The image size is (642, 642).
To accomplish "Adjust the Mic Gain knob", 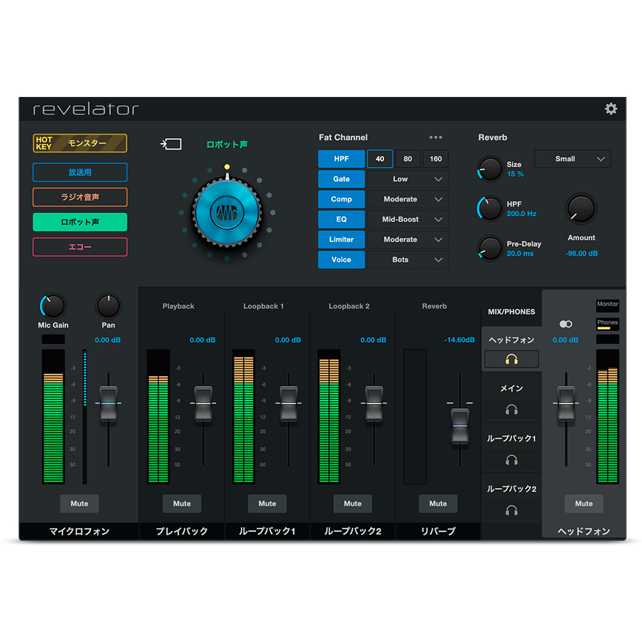I will coord(53,306).
